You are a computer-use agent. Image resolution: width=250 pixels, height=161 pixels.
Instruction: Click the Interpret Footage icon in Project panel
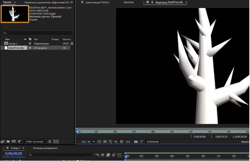pyautogui.click(x=3, y=142)
